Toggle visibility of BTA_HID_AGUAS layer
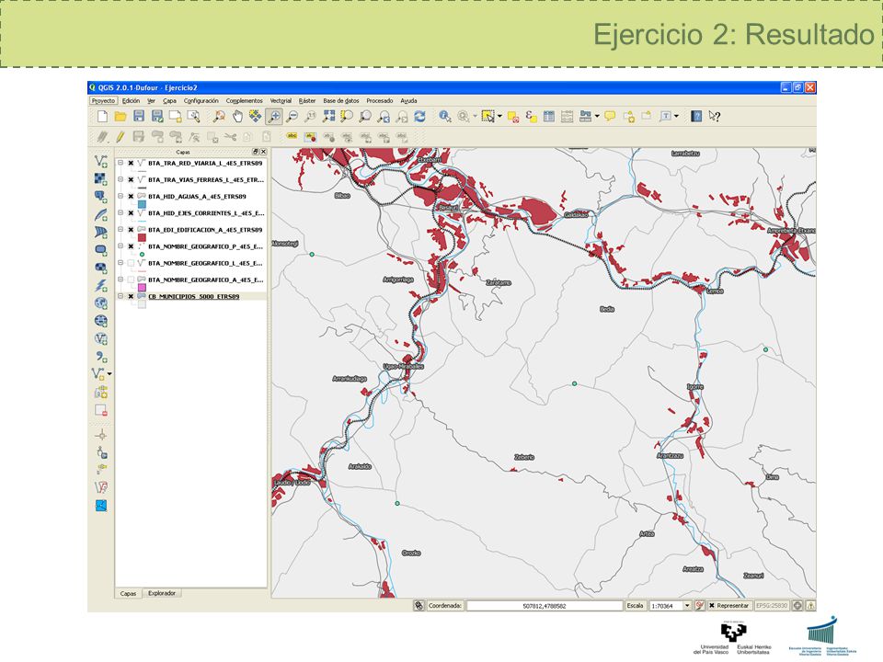 (131, 197)
